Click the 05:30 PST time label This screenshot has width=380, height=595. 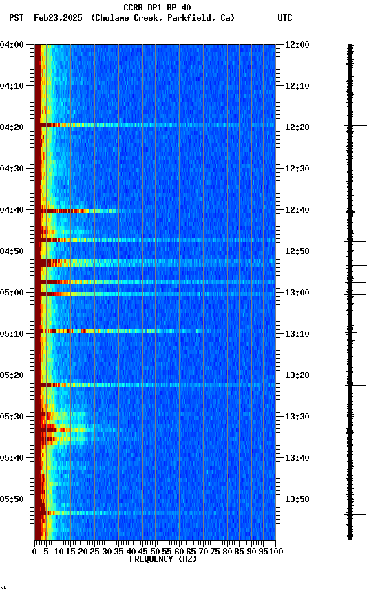[x=12, y=417]
